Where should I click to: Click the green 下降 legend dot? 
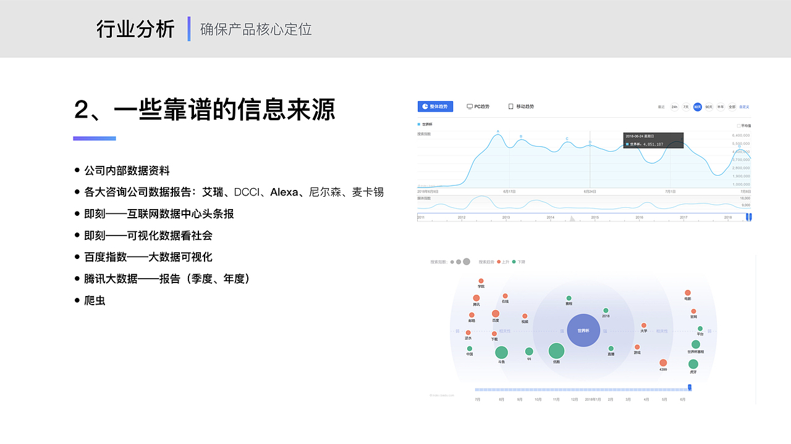point(514,262)
